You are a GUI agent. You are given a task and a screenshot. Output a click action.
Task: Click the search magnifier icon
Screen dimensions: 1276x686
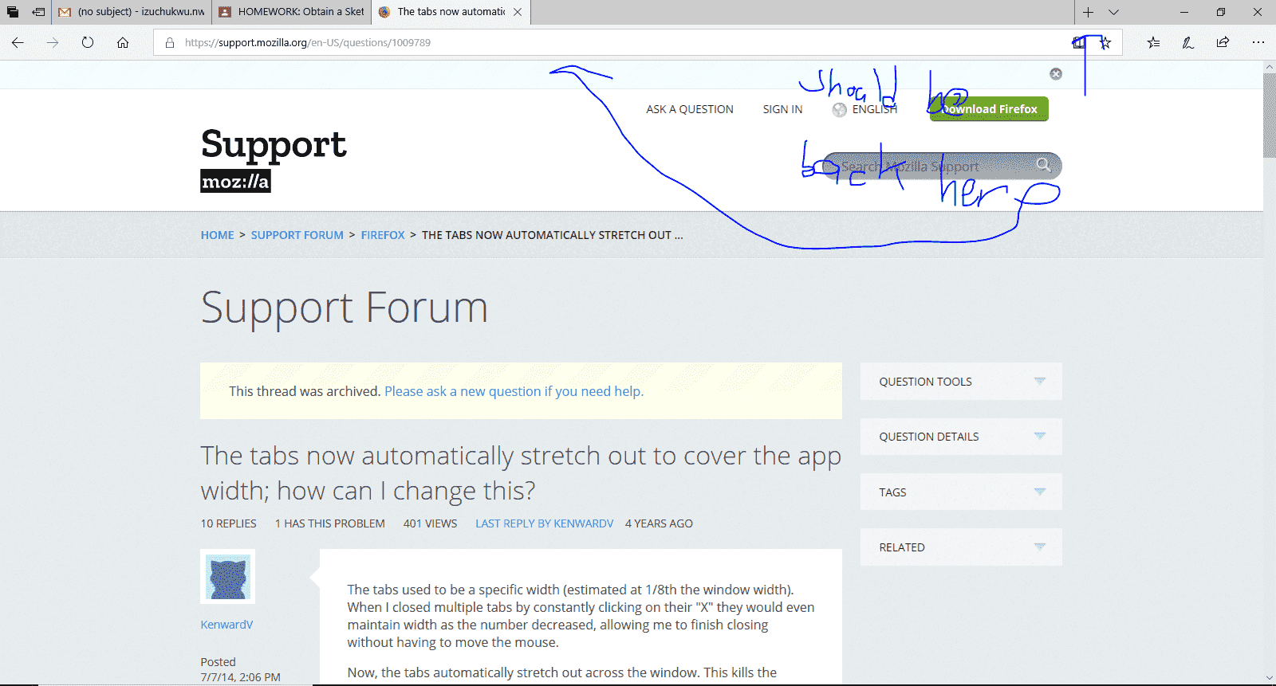pyautogui.click(x=1043, y=165)
